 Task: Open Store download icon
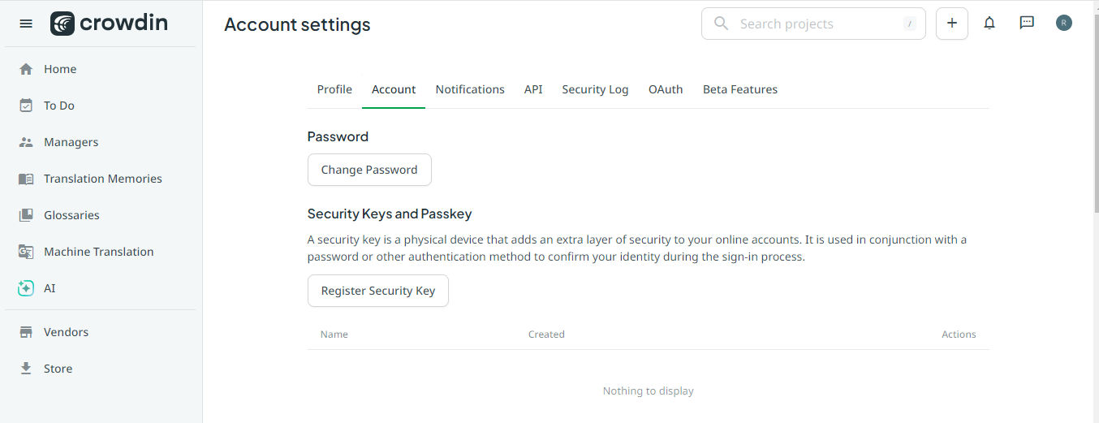coord(26,369)
